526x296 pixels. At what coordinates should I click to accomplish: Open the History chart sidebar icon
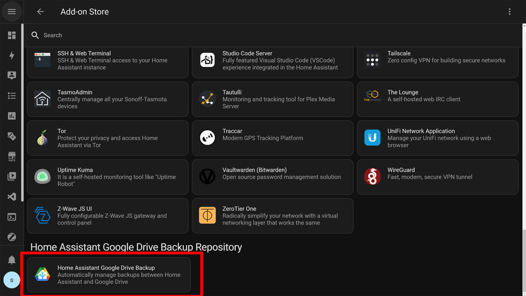click(12, 116)
